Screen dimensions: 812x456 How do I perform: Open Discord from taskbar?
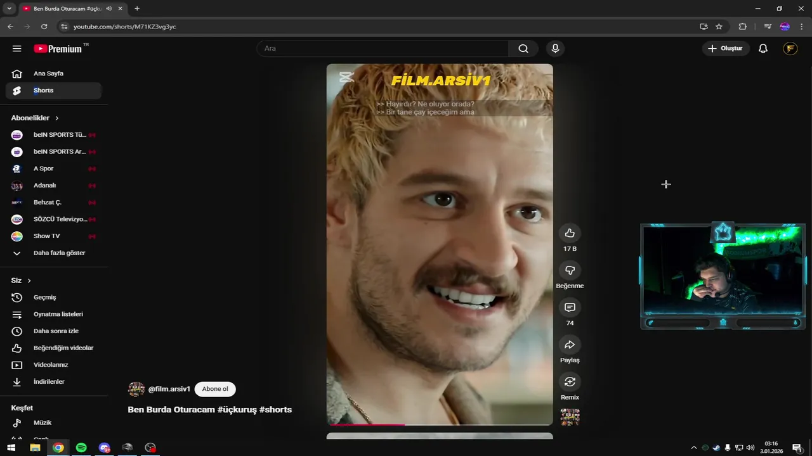tap(105, 448)
